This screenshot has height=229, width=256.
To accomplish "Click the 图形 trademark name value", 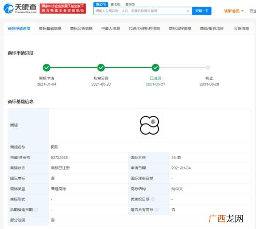I will [55, 147].
